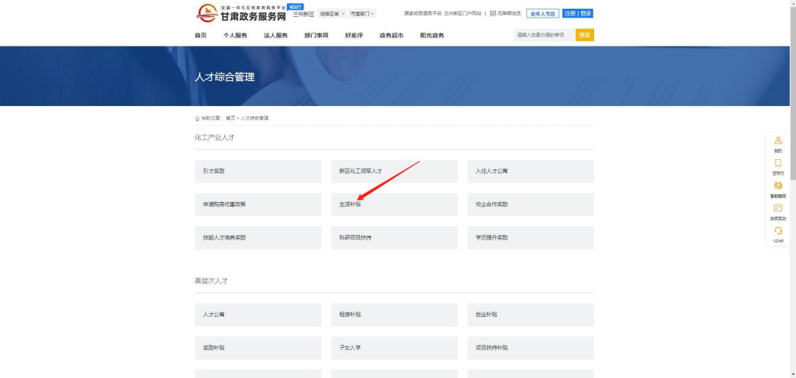
Task: Click the search input field
Action: tap(544, 35)
